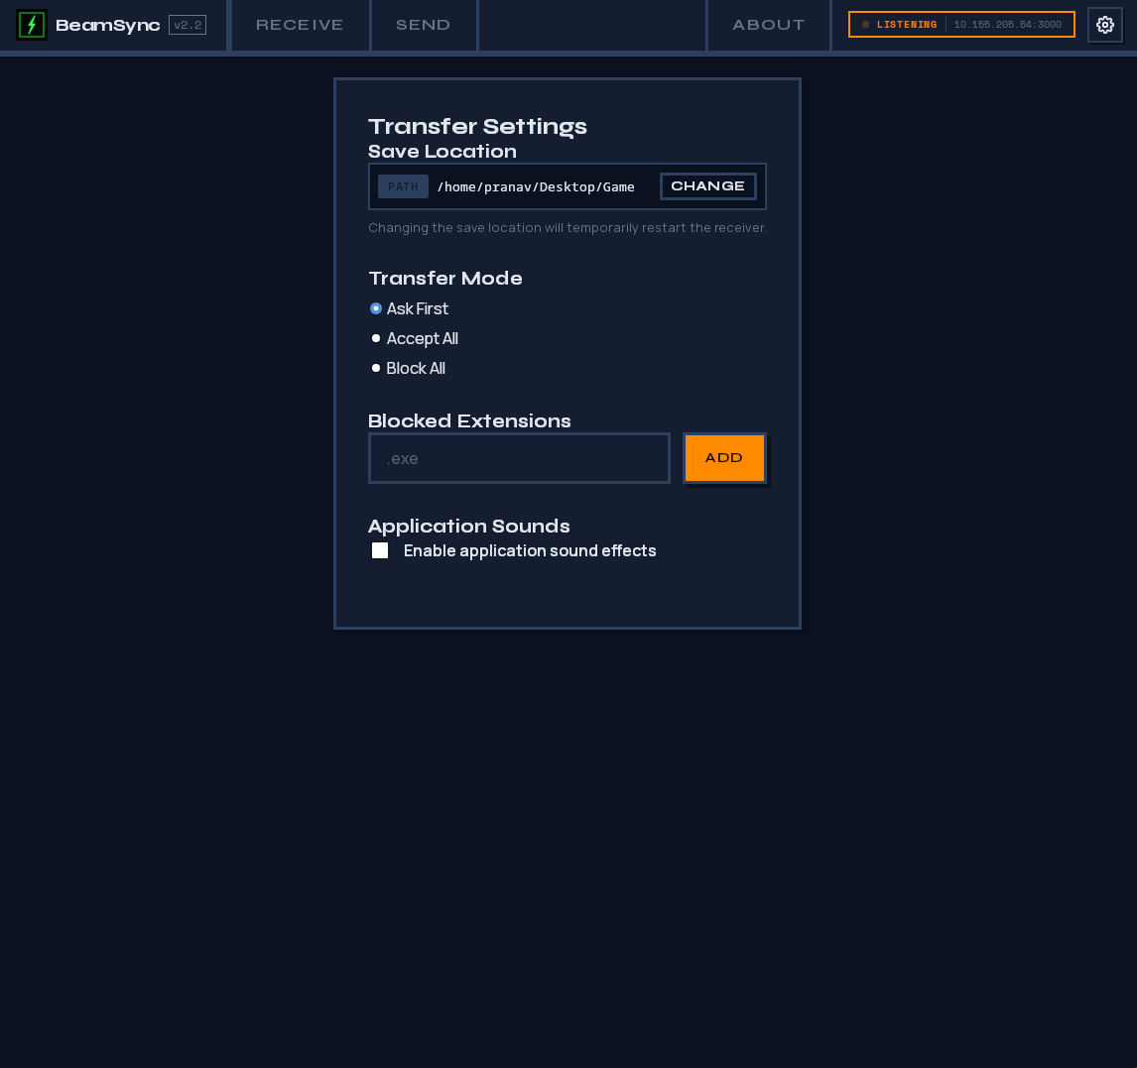Click the Transfer Settings heading

(477, 126)
